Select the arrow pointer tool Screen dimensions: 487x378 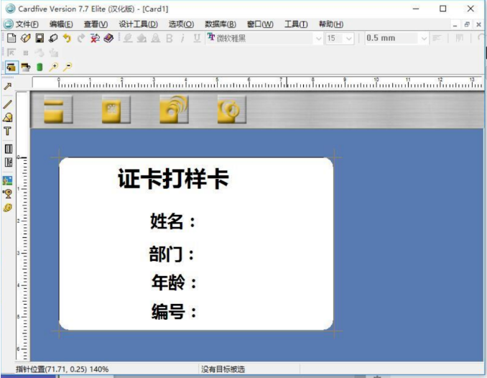pos(8,86)
